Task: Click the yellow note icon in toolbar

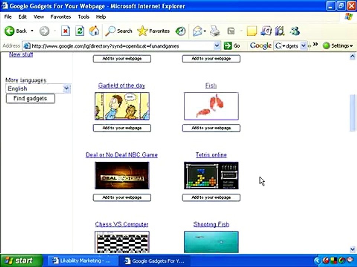Action: 252,31
